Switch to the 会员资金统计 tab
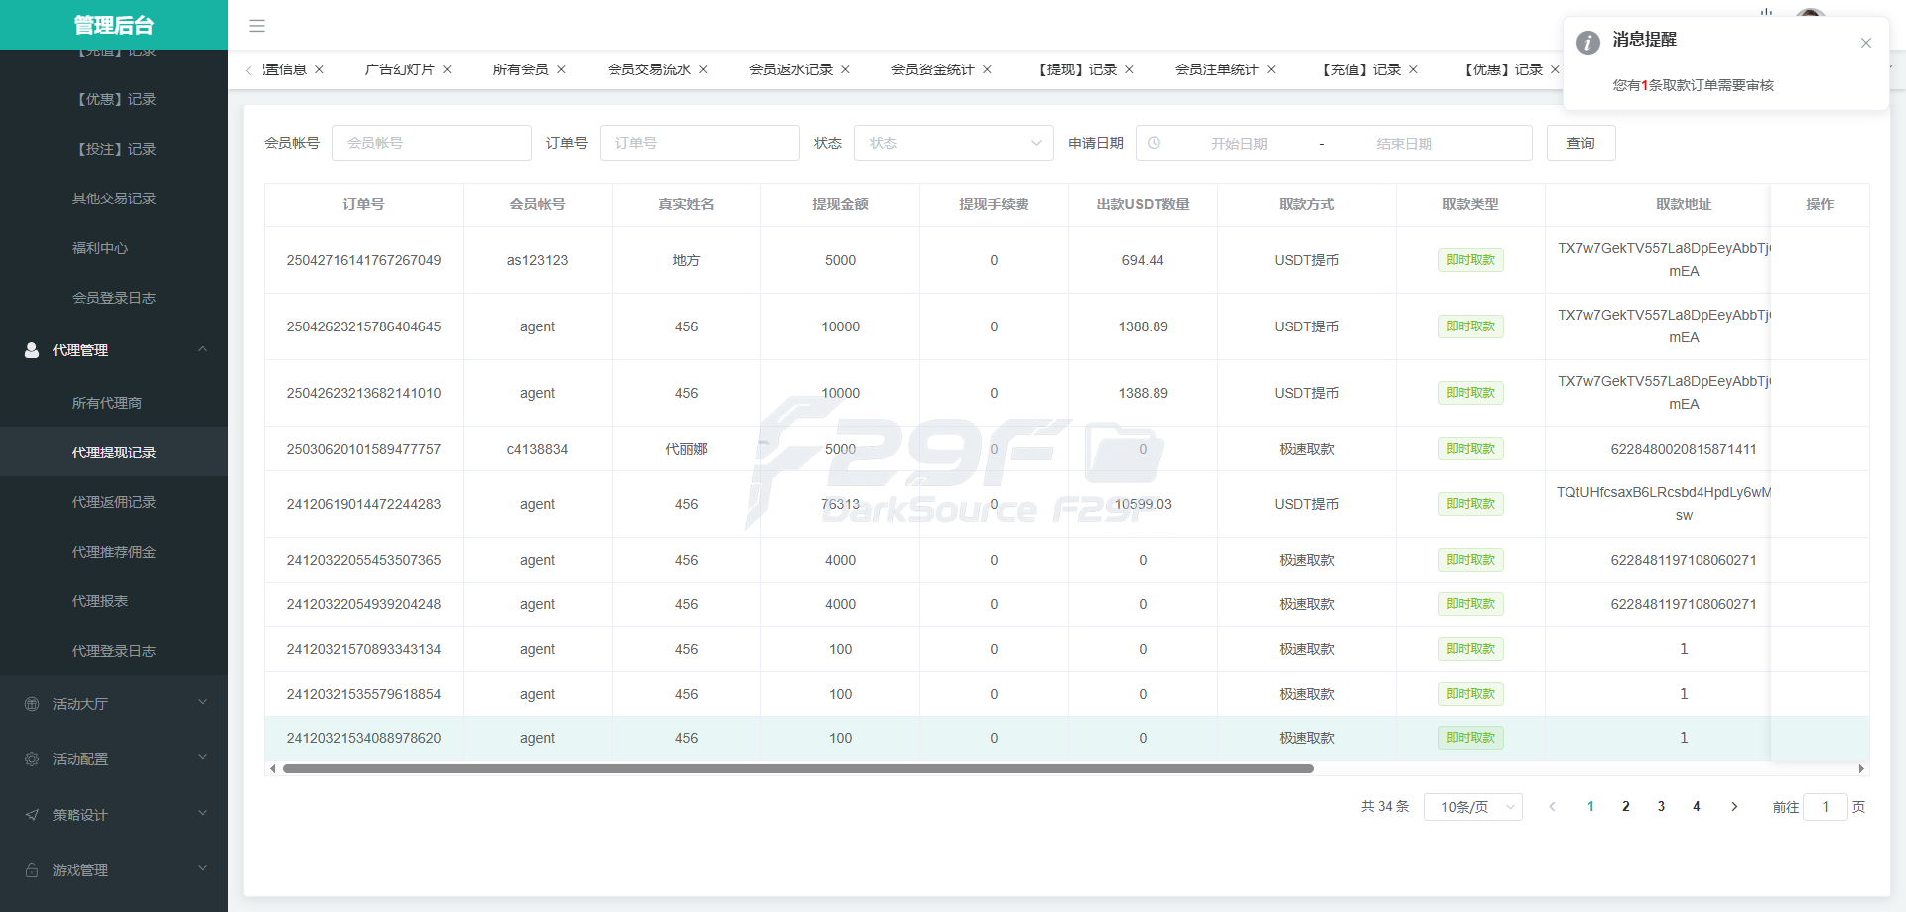The width and height of the screenshot is (1906, 912). pyautogui.click(x=933, y=69)
